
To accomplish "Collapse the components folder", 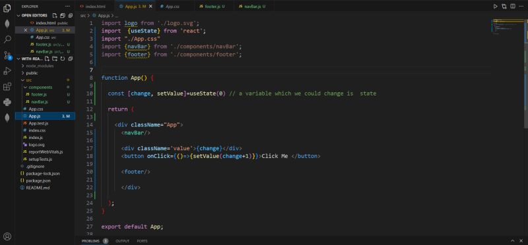I will pyautogui.click(x=25, y=88).
